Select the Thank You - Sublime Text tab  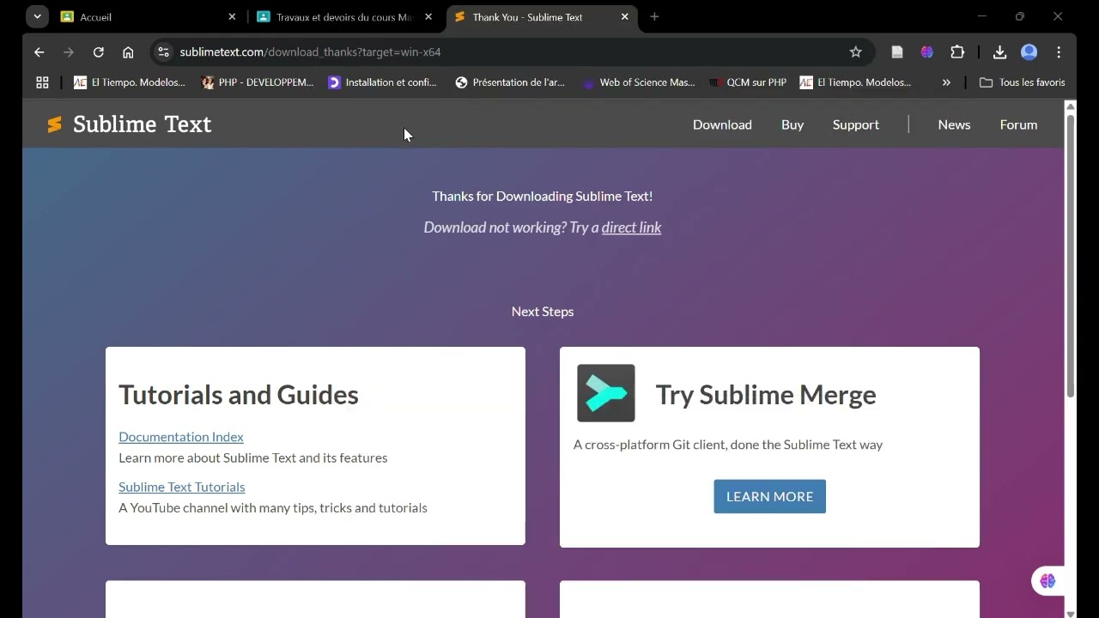542,16
